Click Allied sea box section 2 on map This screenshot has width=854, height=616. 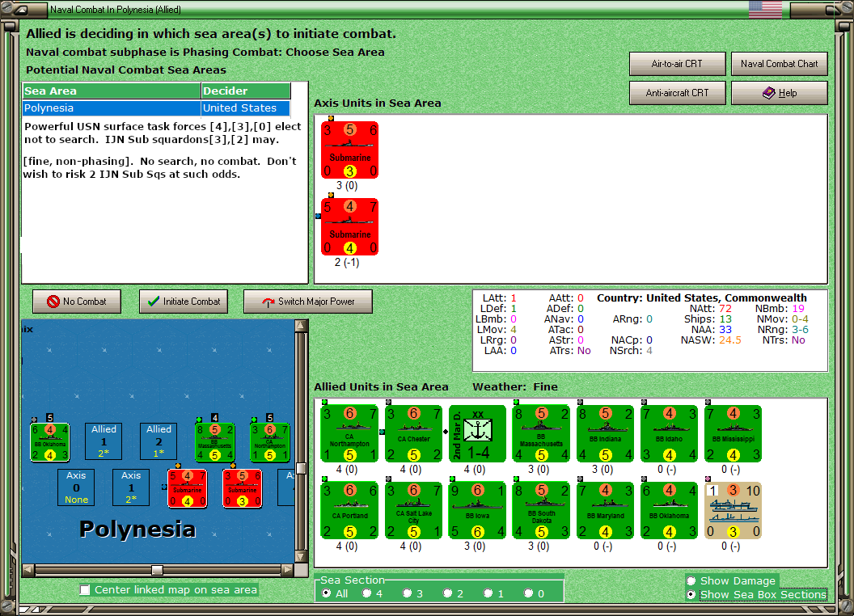pos(159,441)
